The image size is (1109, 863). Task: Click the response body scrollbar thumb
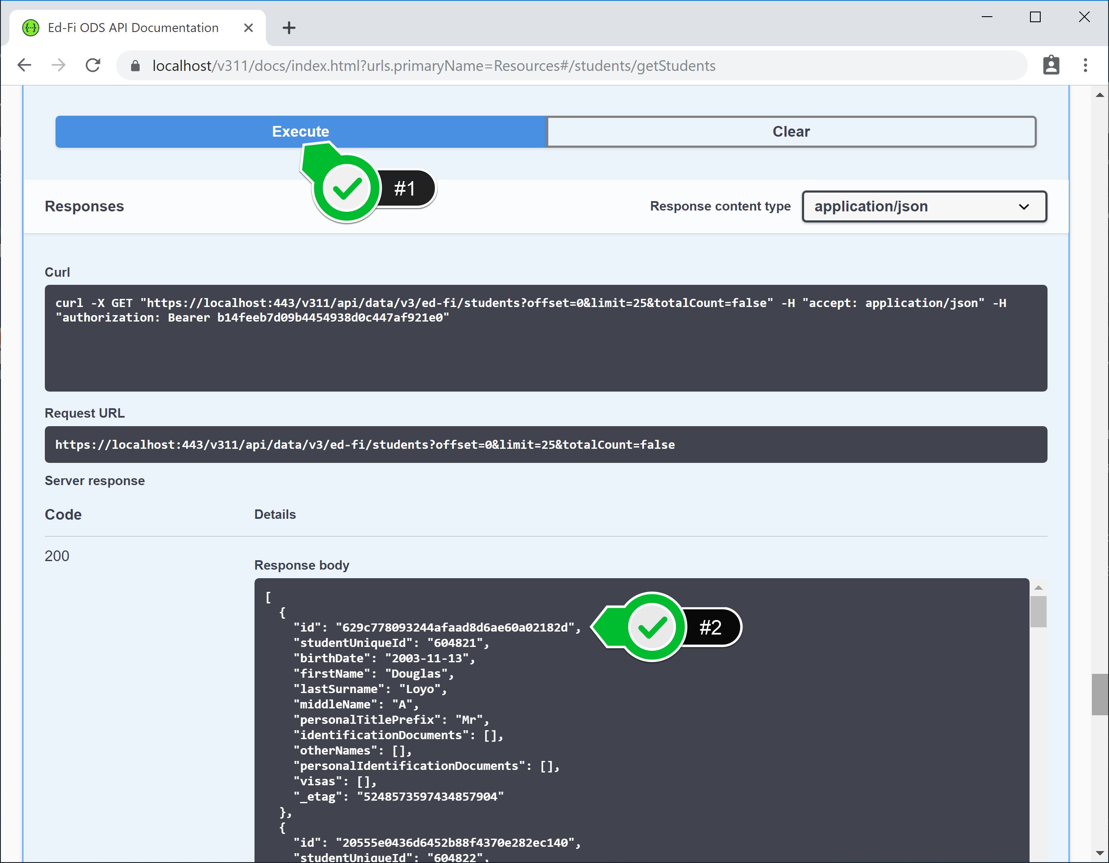(1039, 612)
